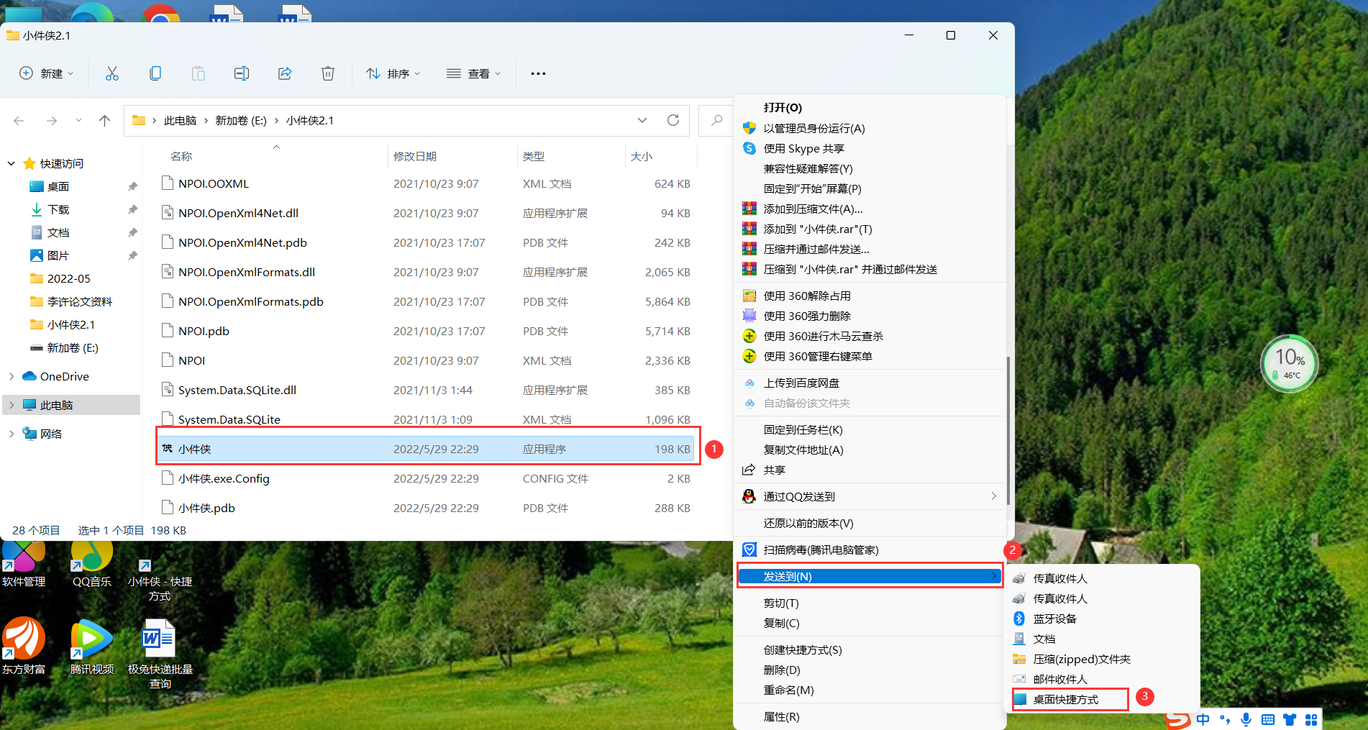Viewport: 1368px width, 730px height.
Task: Click the Paste clipboard icon in toolbar
Action: (x=199, y=73)
